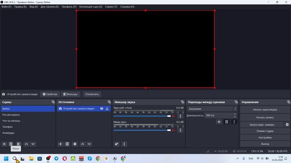Viewport: 291px width, 163px height.
Task: Open the Файл menu
Action: pos(6,7)
